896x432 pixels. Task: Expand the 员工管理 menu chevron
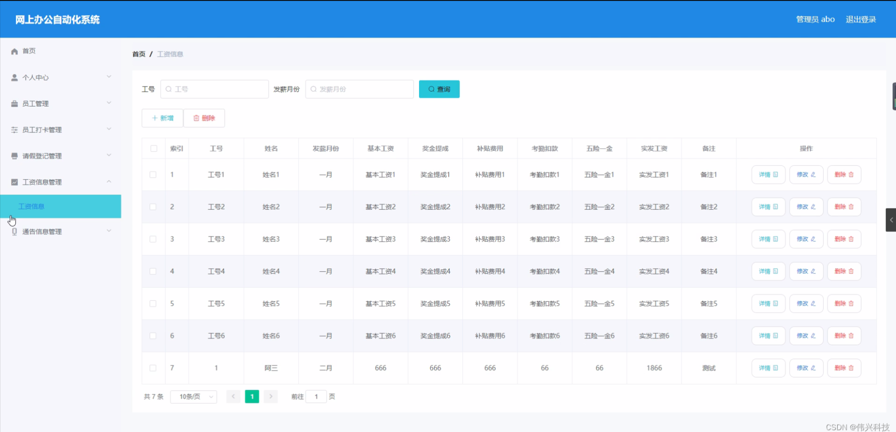[109, 103]
